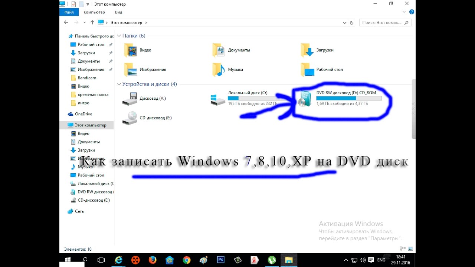Refresh the current folder view
Image resolution: width=475 pixels, height=267 pixels.
(352, 23)
